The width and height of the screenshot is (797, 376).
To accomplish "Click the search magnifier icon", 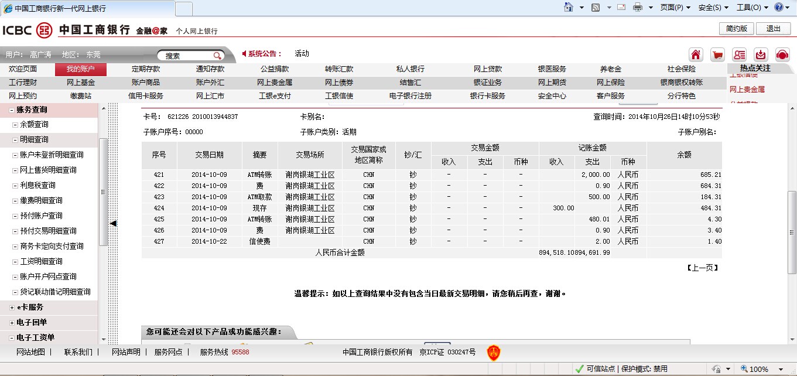I will [217, 56].
